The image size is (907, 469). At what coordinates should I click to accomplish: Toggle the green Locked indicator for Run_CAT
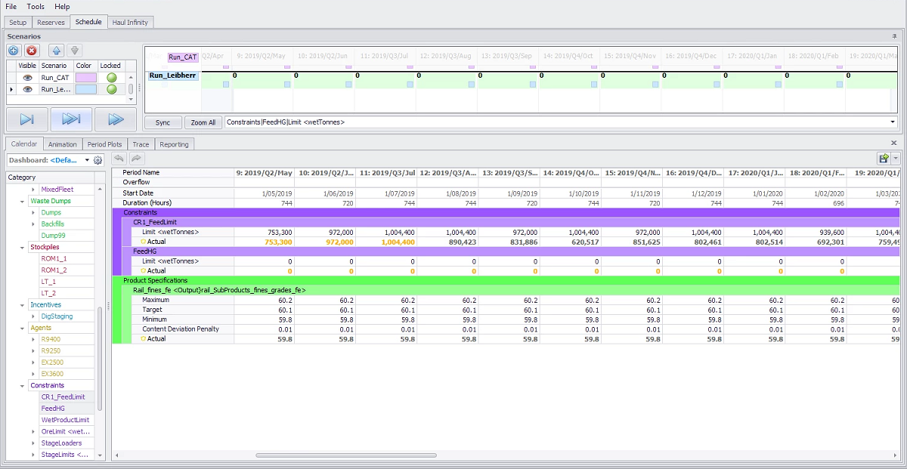pos(111,77)
